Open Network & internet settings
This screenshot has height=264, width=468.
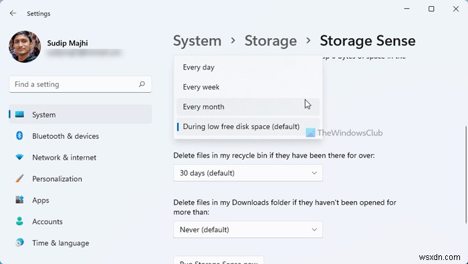80,157
